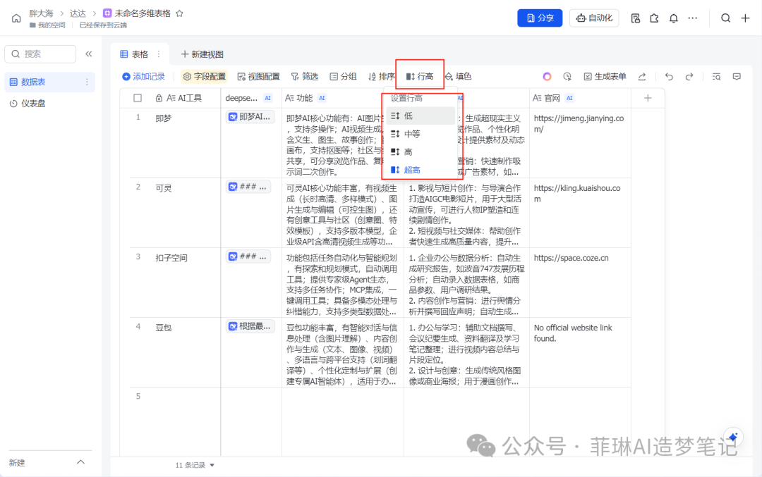Go to 胖大海 in breadcrumb
The height and width of the screenshot is (477, 762).
41,13
